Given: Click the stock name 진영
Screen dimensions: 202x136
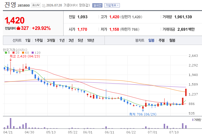Looking at the screenshot, I should point(10,5).
